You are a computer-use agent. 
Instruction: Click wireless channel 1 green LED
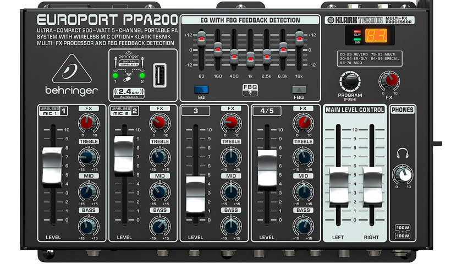click(116, 75)
